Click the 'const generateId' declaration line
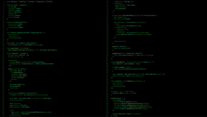Viewport: 207px width, 117px height. pyautogui.click(x=18, y=48)
